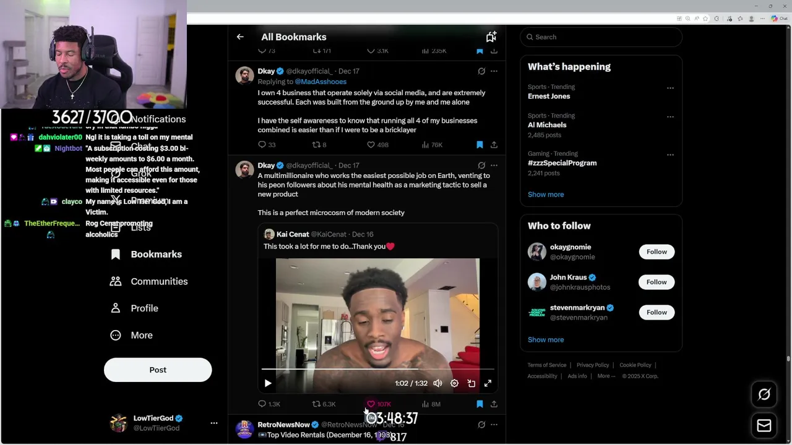Screen dimensions: 792x445
Task: Enter fullscreen for the video
Action: pos(488,383)
